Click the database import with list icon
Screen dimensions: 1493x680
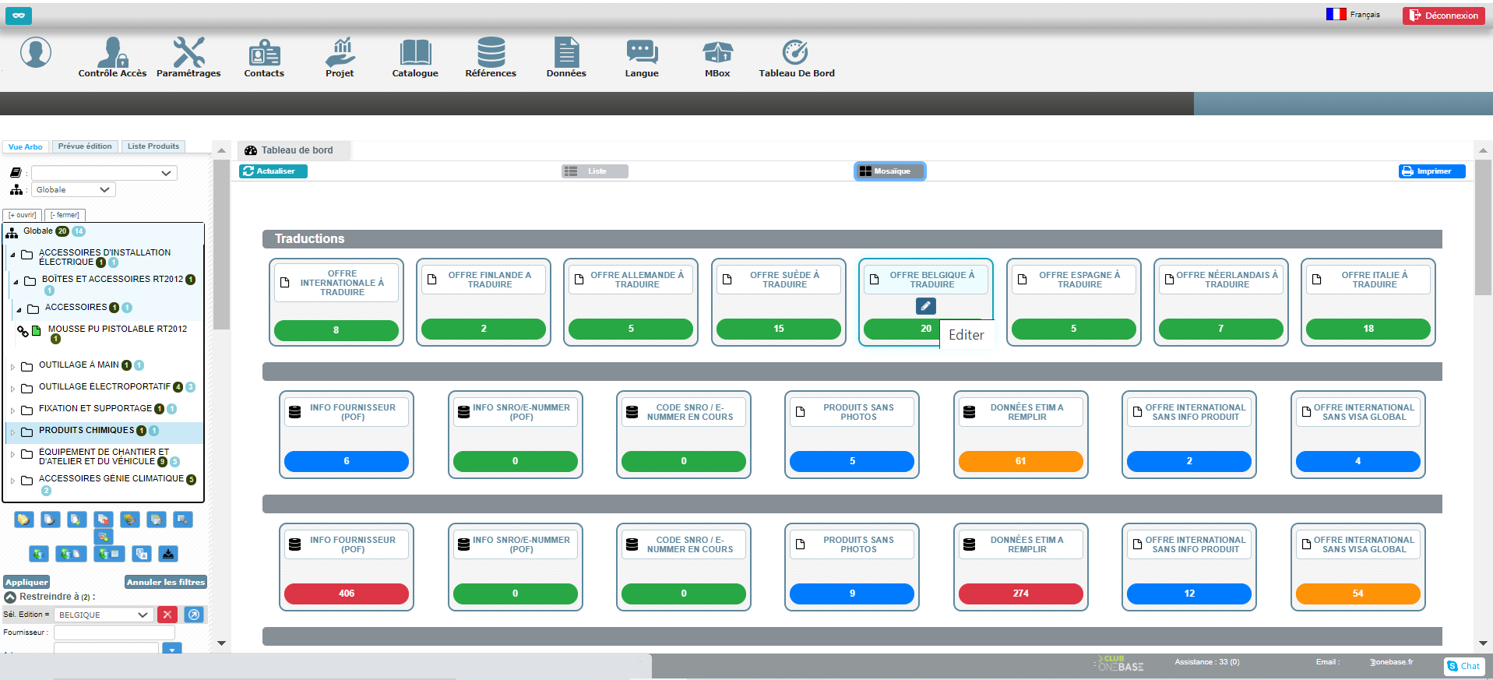tap(108, 554)
